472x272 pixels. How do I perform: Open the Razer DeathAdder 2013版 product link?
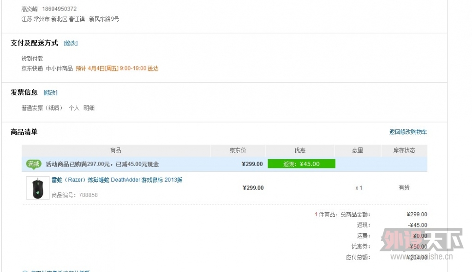pyautogui.click(x=117, y=180)
